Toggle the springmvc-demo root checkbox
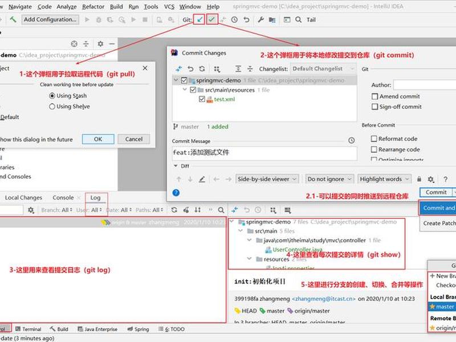 coord(184,80)
